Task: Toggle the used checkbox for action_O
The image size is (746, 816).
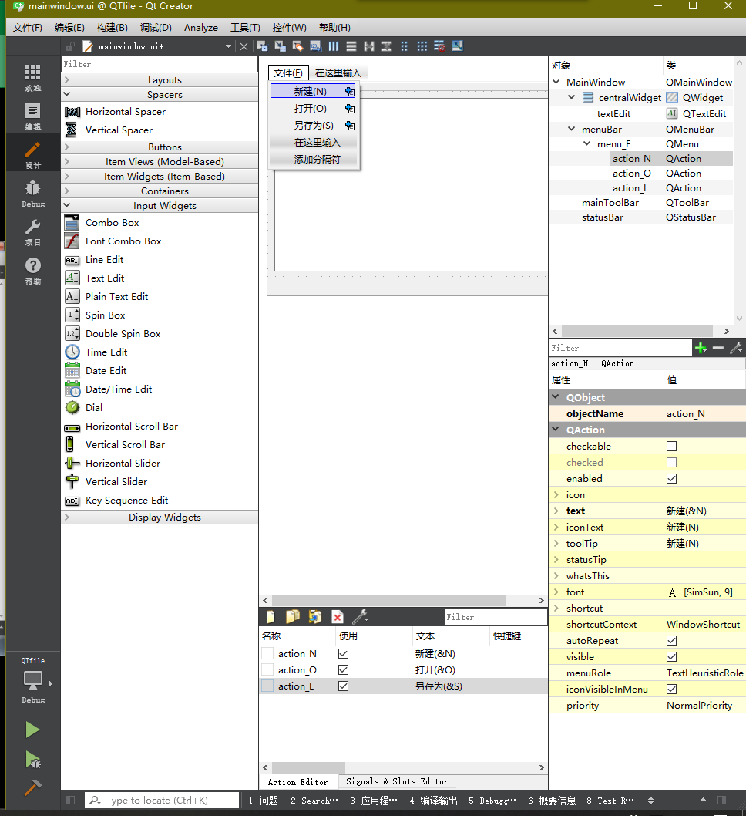Action: click(343, 669)
